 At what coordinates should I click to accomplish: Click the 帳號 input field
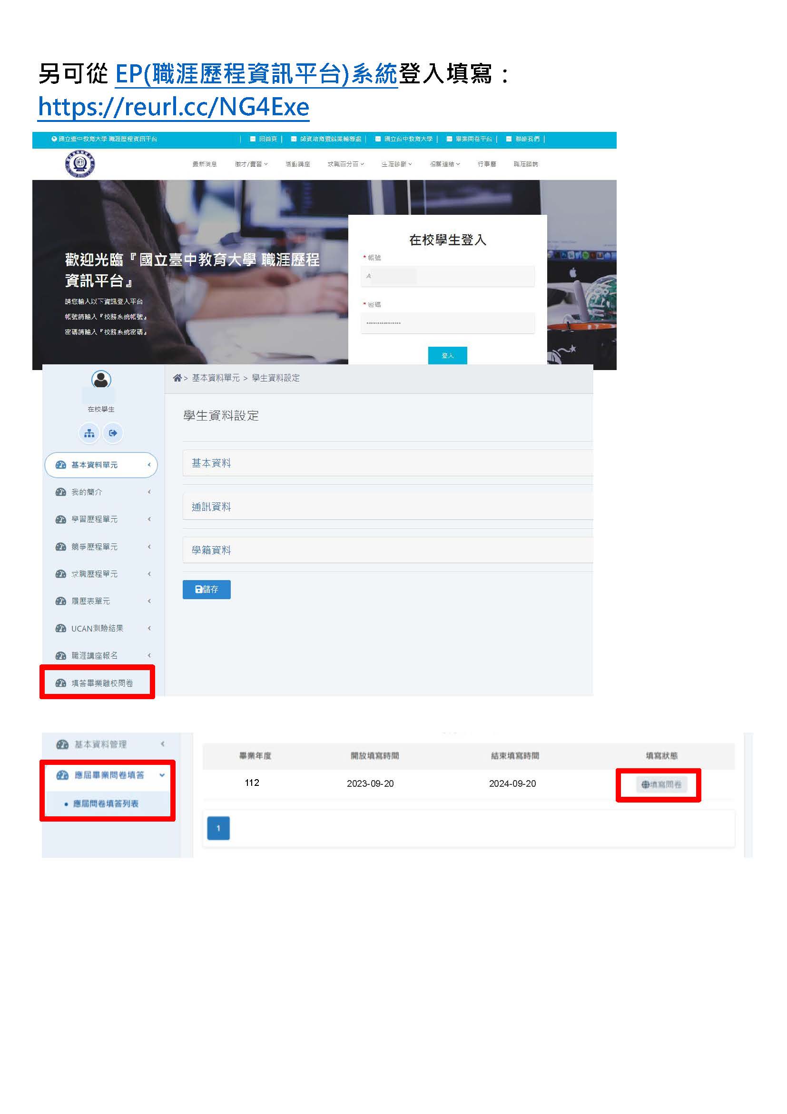click(447, 276)
